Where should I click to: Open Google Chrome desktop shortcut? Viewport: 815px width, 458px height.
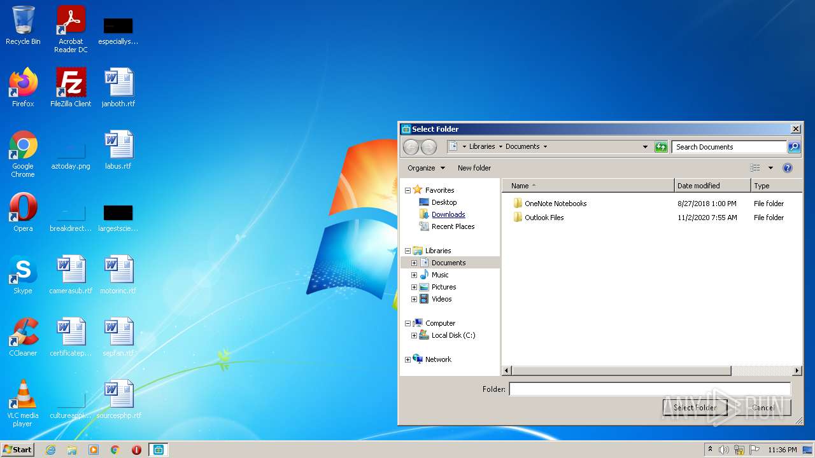pos(23,154)
